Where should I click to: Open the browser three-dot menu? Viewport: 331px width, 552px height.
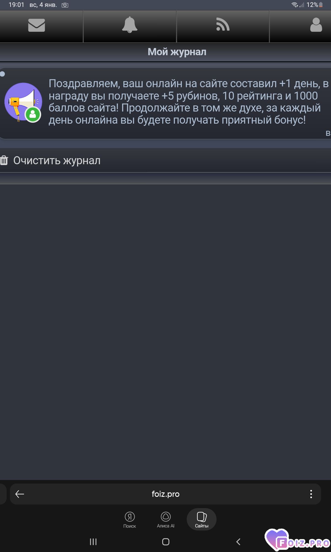point(311,494)
